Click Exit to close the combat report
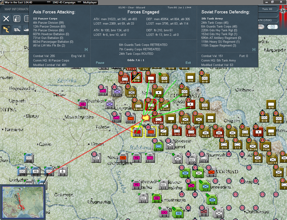The image size is (287, 220). click(x=188, y=63)
